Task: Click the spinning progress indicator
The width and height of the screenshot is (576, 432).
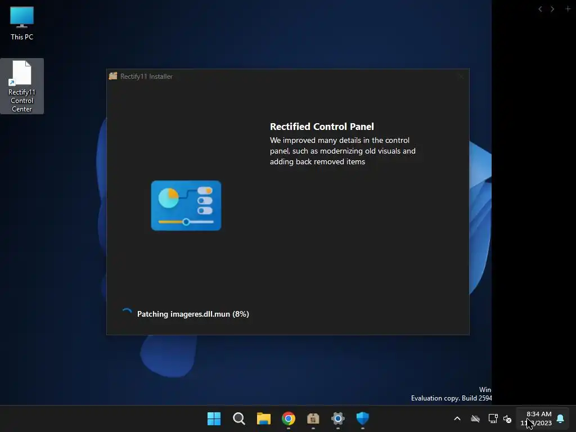Action: (x=127, y=314)
